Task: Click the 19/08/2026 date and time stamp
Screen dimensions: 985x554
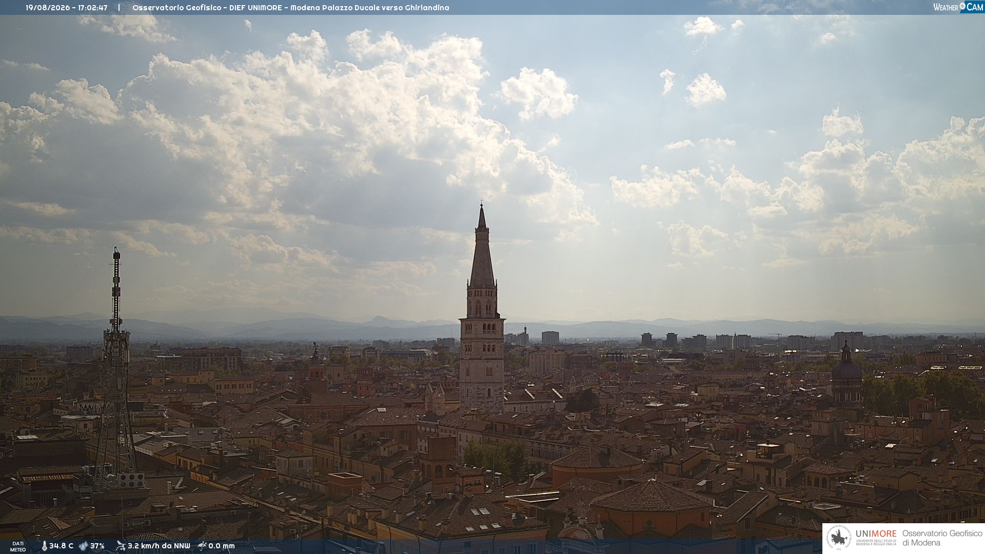Action: [x=67, y=8]
